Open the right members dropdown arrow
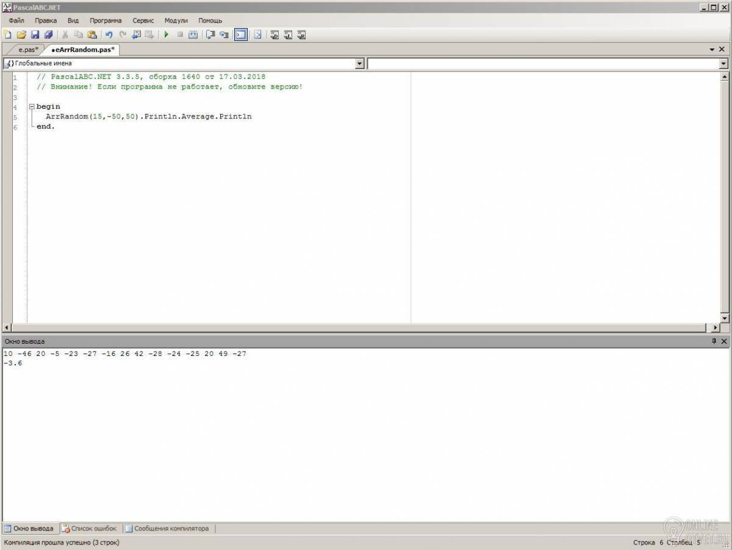The width and height of the screenshot is (732, 550). [723, 63]
